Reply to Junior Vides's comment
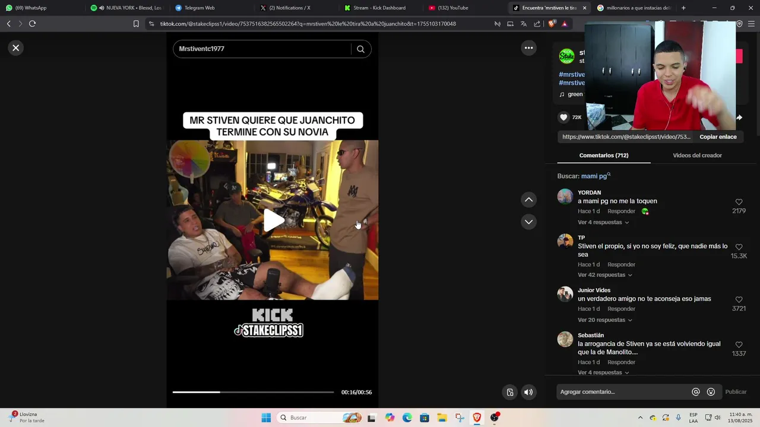760x427 pixels. (621, 309)
